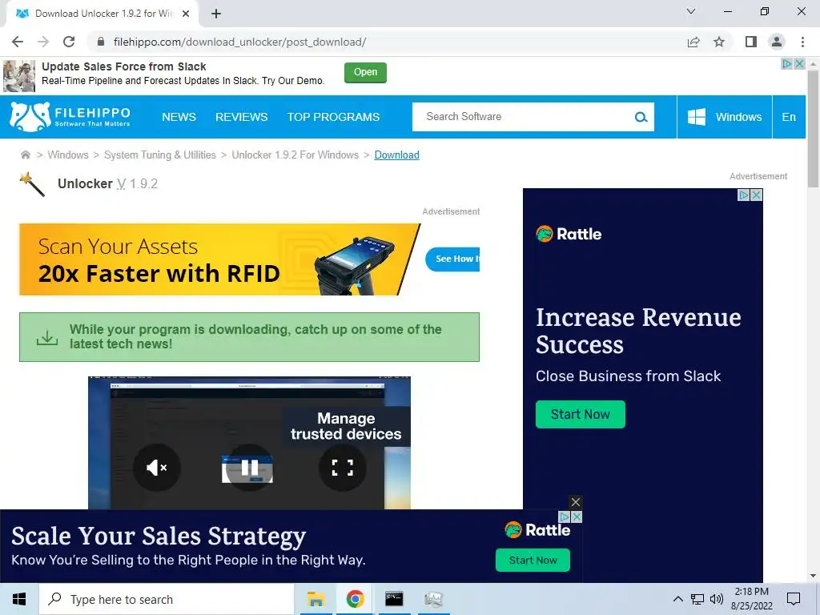
Task: Click the search magnifier icon
Action: coord(641,117)
